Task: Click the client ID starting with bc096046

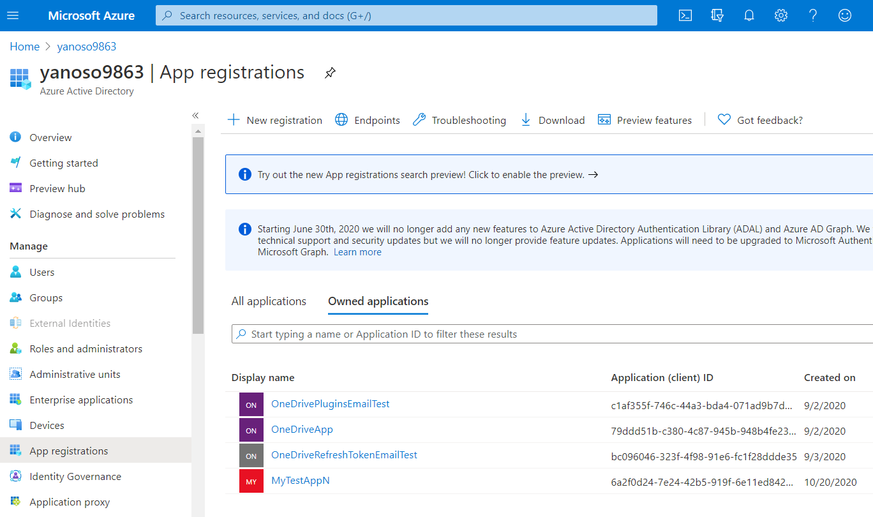Action: tap(704, 456)
